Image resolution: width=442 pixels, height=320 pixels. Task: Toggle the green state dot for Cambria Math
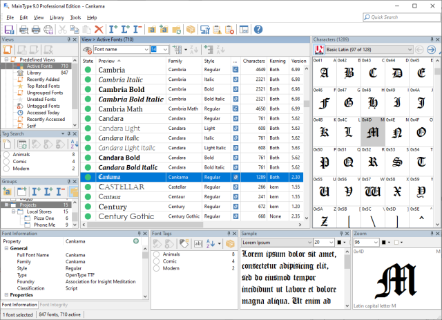pyautogui.click(x=88, y=109)
